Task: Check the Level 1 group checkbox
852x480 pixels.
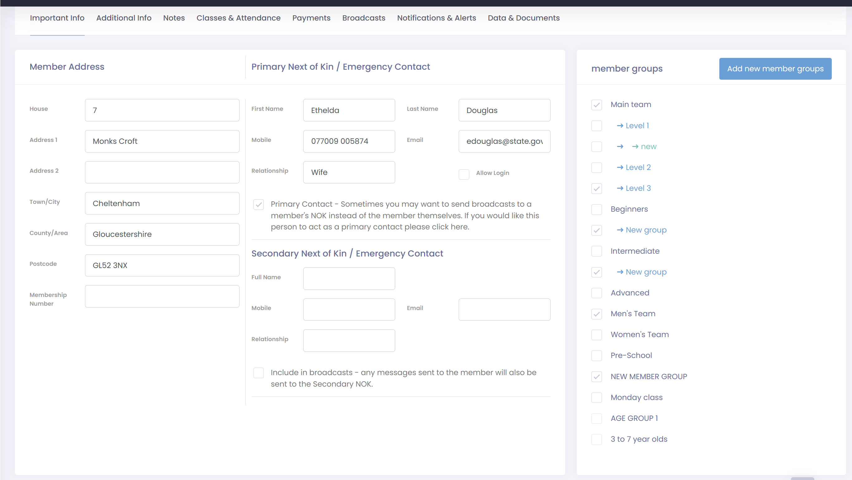Action: pyautogui.click(x=596, y=126)
